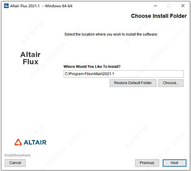Open the Choose... folder browser
The image size is (191, 171).
[x=171, y=83]
